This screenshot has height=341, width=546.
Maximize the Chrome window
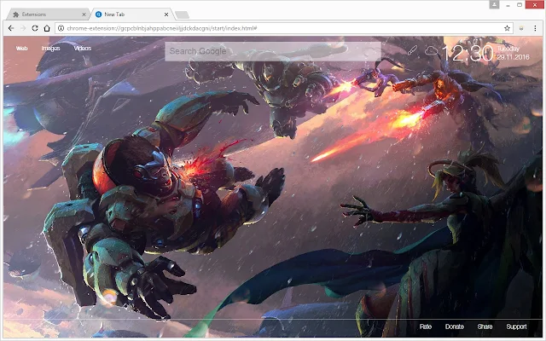[x=520, y=5]
